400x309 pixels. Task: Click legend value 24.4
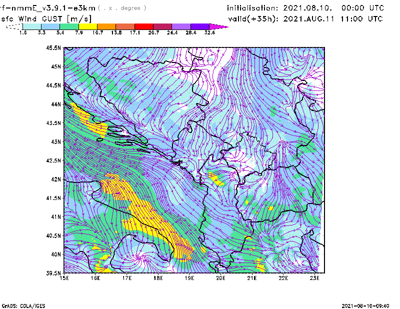click(x=172, y=32)
